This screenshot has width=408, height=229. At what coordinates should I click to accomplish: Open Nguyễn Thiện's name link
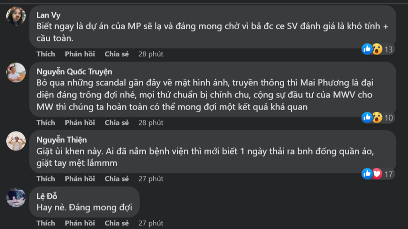click(x=62, y=140)
